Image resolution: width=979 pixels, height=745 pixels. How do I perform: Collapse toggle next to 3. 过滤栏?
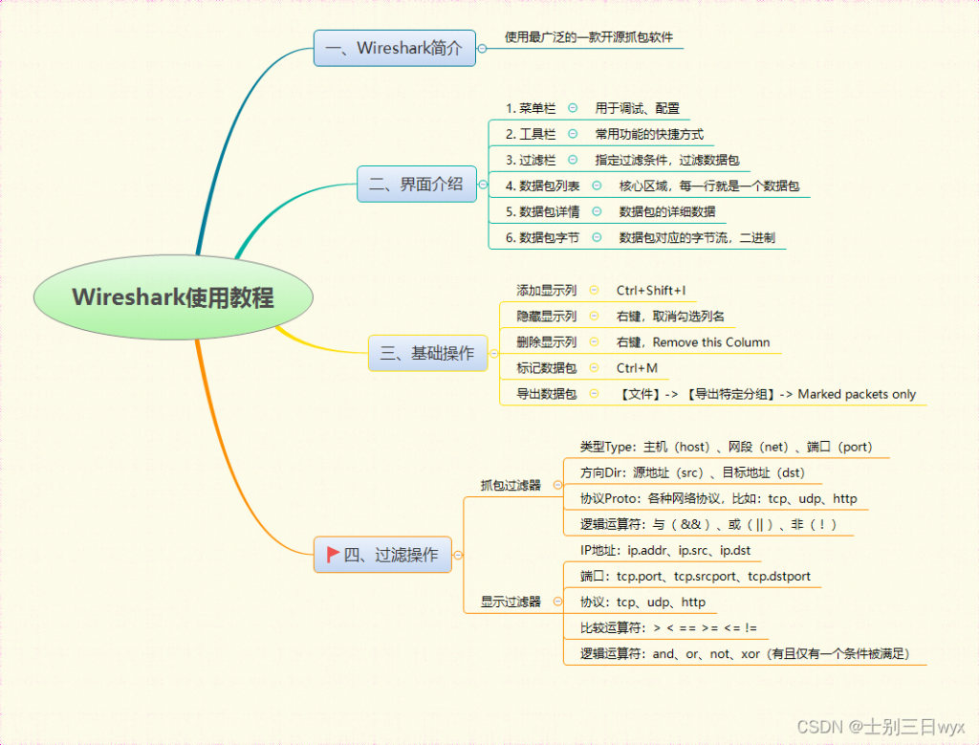coord(573,160)
